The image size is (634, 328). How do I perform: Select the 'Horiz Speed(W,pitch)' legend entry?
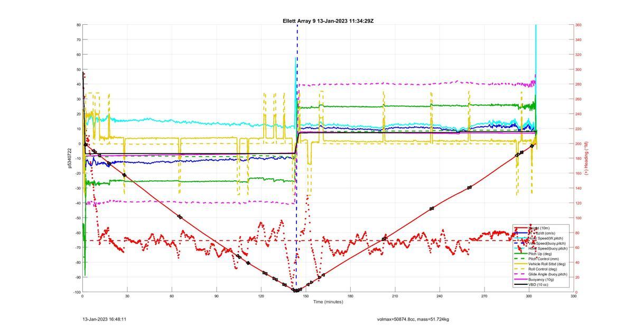tap(546, 238)
